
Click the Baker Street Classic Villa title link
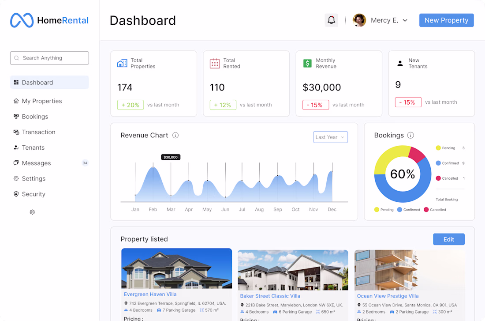(270, 296)
